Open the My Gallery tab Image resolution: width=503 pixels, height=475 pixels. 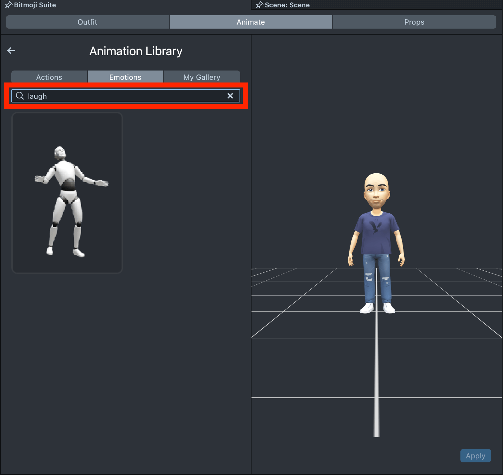[x=202, y=77]
